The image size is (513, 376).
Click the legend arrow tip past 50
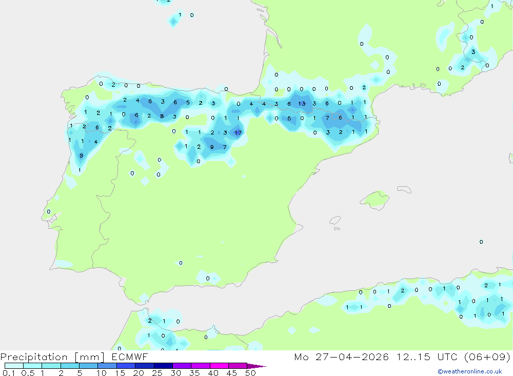click(x=256, y=366)
